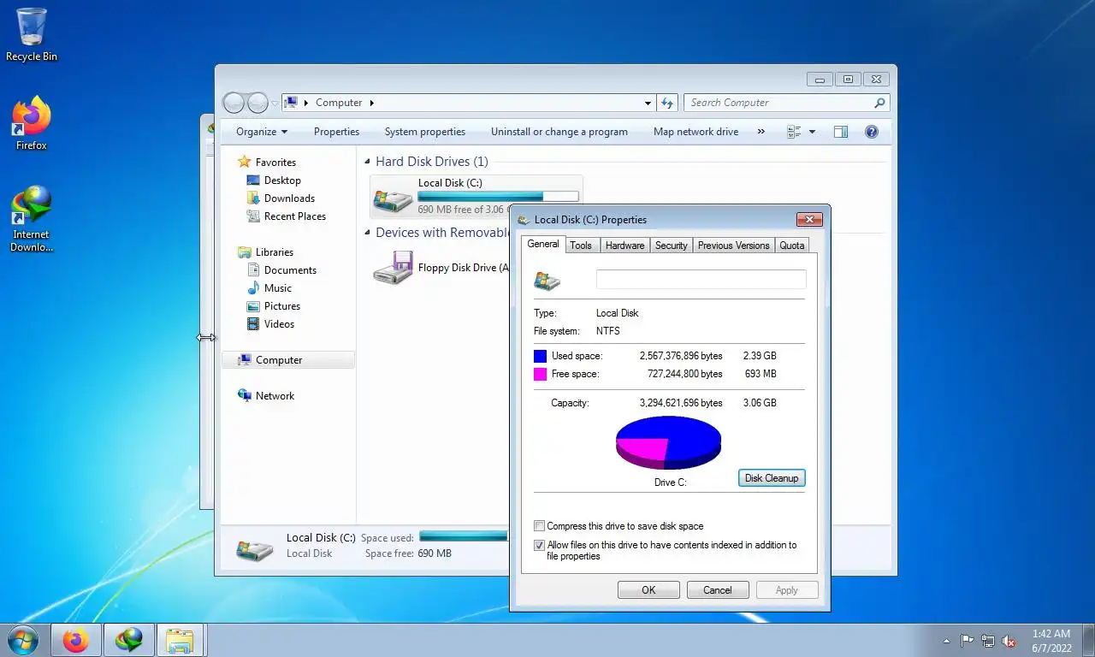Show hidden tray icons arrow

point(946,641)
